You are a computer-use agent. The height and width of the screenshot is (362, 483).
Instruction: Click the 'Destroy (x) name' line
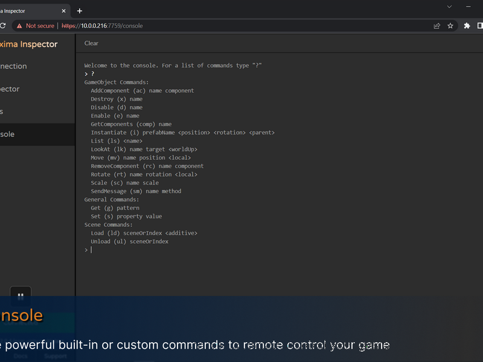[117, 99]
